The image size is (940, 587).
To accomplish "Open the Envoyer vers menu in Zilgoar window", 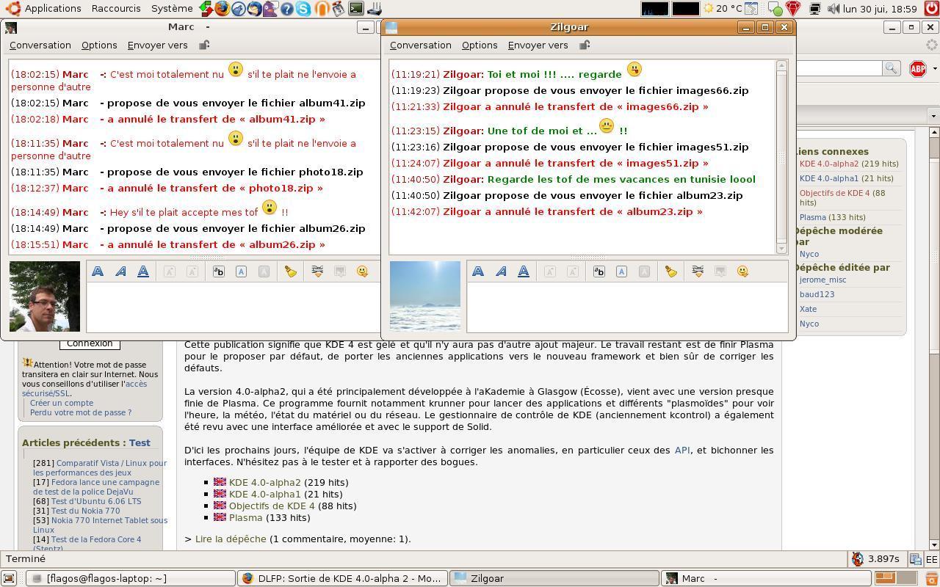I will [x=538, y=45].
